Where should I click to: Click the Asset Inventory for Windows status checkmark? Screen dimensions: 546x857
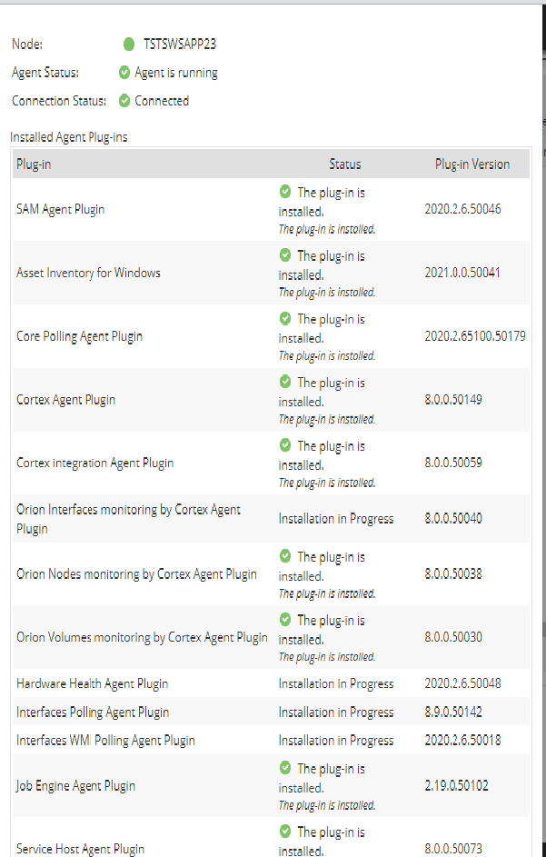pyautogui.click(x=285, y=255)
